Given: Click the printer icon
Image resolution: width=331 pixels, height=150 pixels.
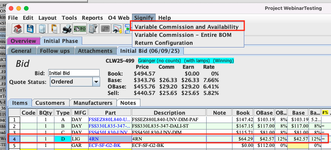Looking at the screenshot, I should [67, 28].
